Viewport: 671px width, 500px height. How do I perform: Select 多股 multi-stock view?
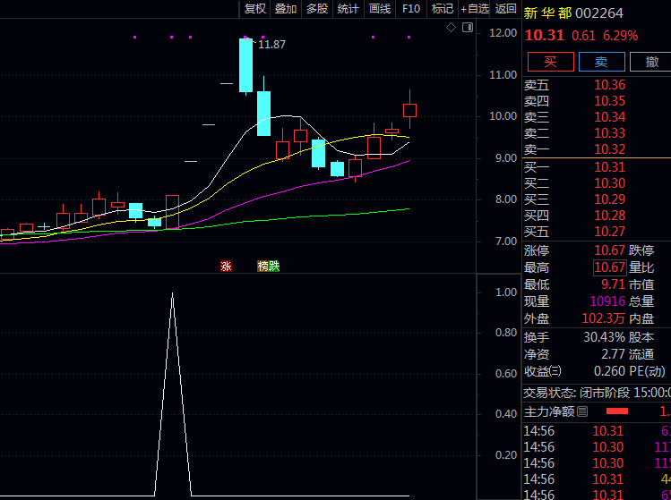pos(317,9)
